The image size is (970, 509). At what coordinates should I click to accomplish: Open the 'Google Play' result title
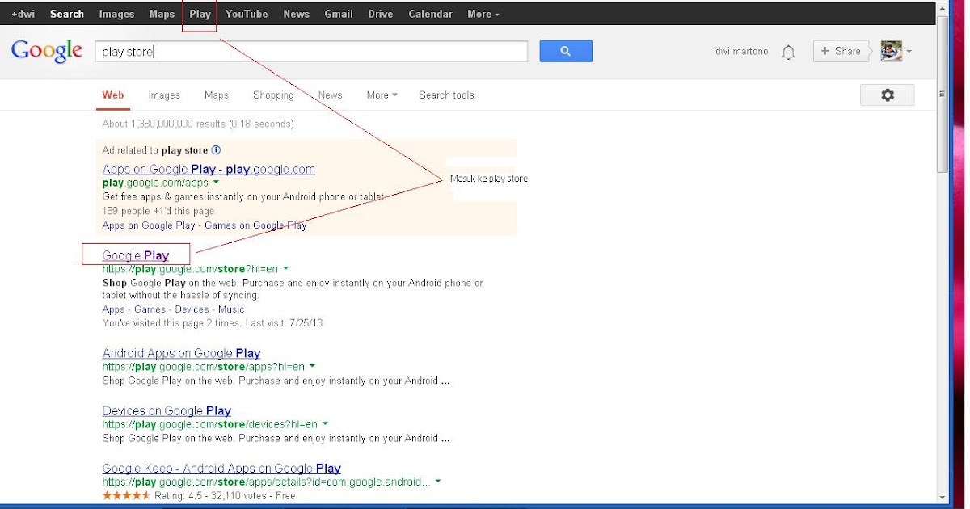point(136,255)
